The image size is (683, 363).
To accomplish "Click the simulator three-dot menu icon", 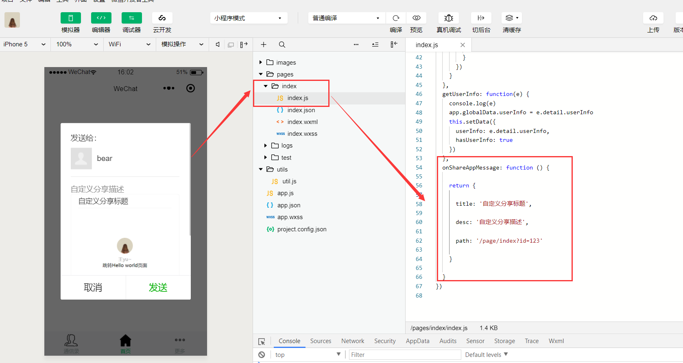I will tap(169, 88).
